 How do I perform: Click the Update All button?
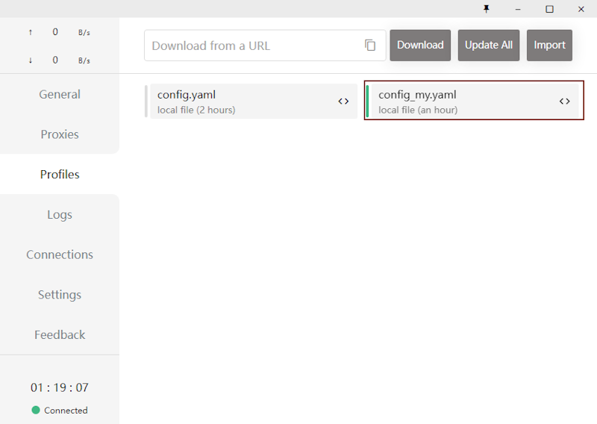click(x=489, y=46)
